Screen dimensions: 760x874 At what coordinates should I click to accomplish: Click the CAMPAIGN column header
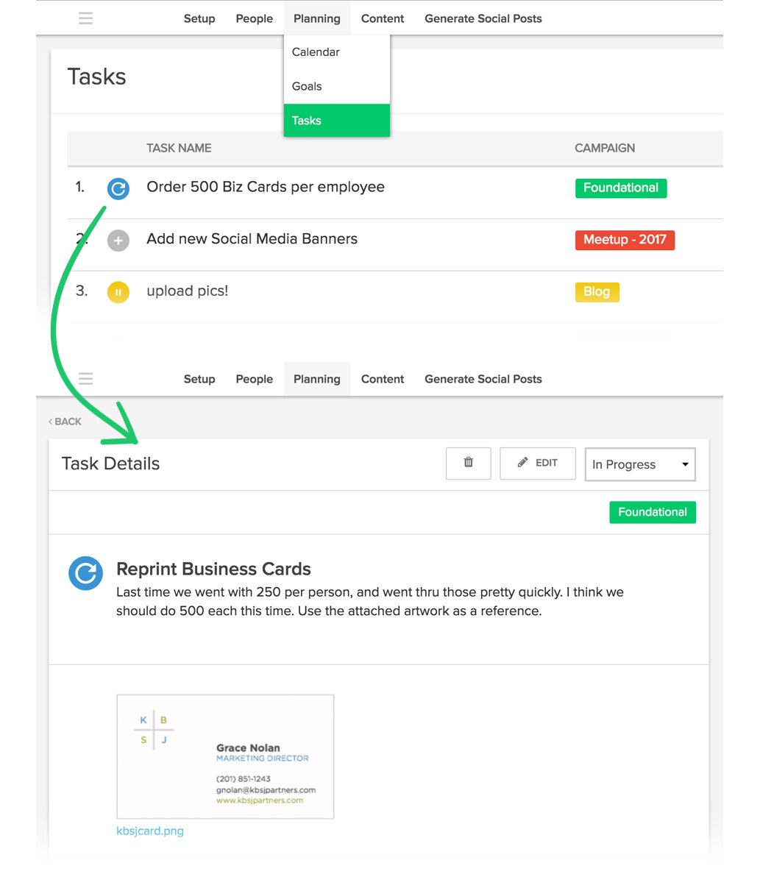coord(605,149)
